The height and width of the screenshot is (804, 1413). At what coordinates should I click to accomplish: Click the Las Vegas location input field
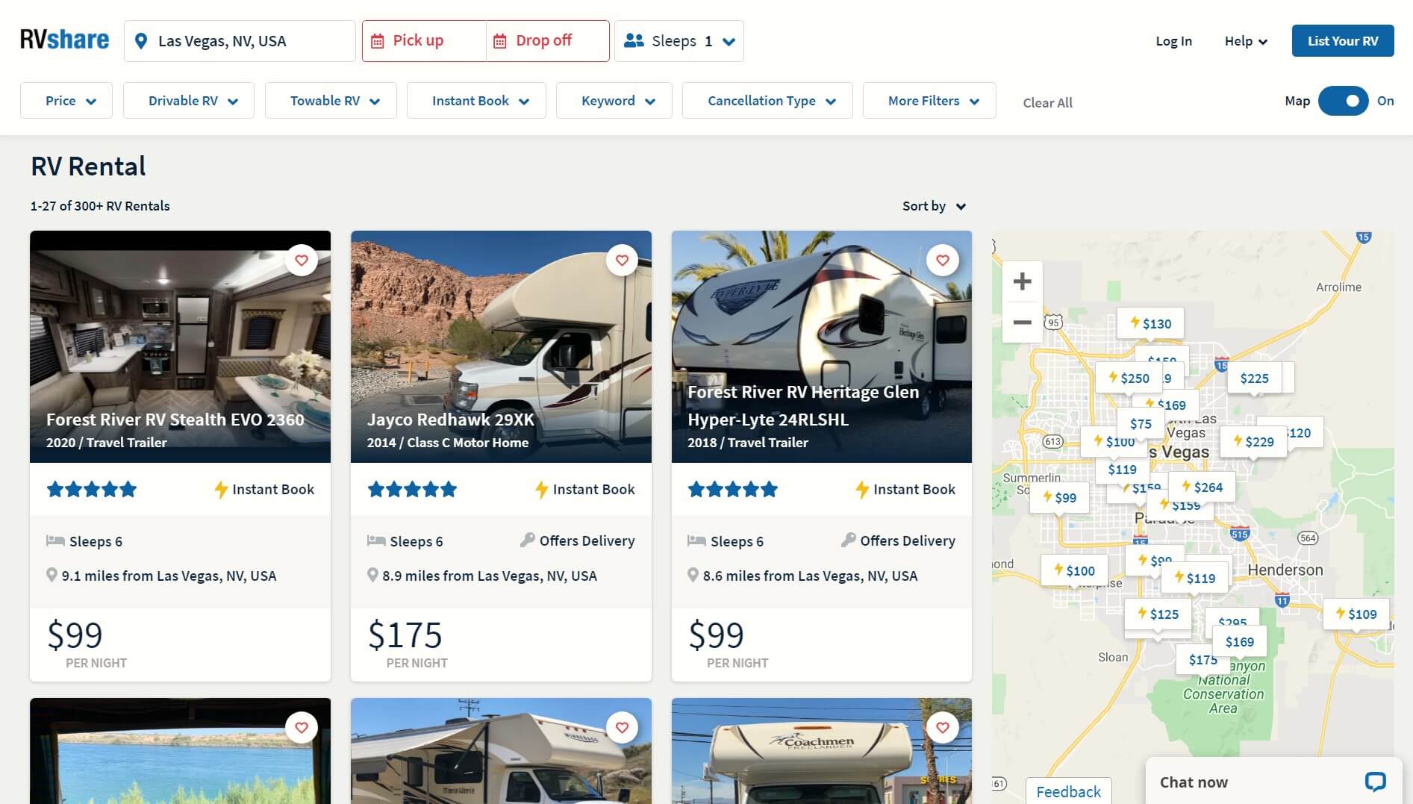coord(240,41)
